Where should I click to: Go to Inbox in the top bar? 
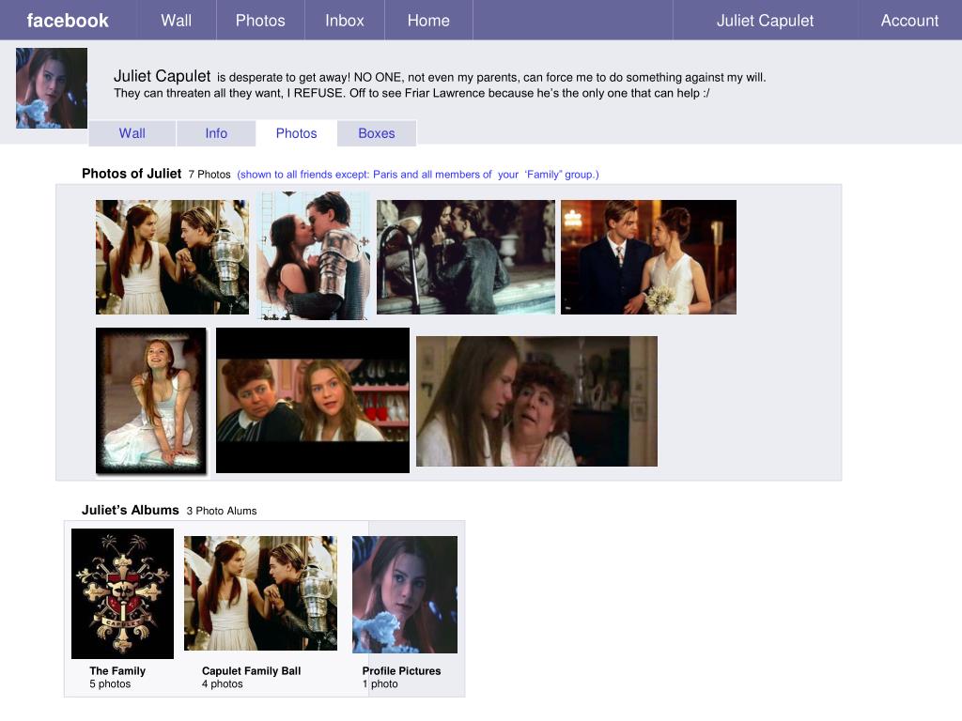coord(344,21)
